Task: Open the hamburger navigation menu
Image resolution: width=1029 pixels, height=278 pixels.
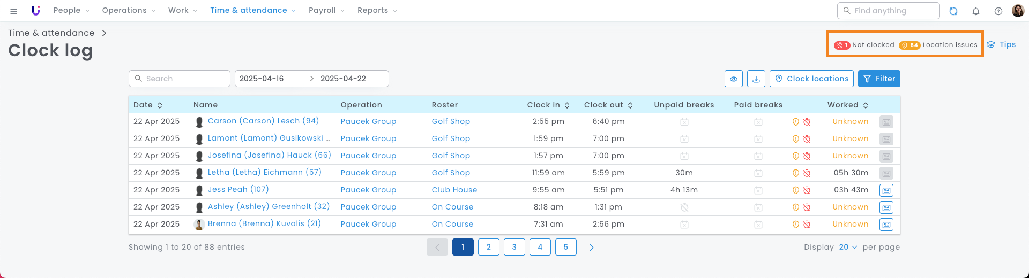Action: 13,11
